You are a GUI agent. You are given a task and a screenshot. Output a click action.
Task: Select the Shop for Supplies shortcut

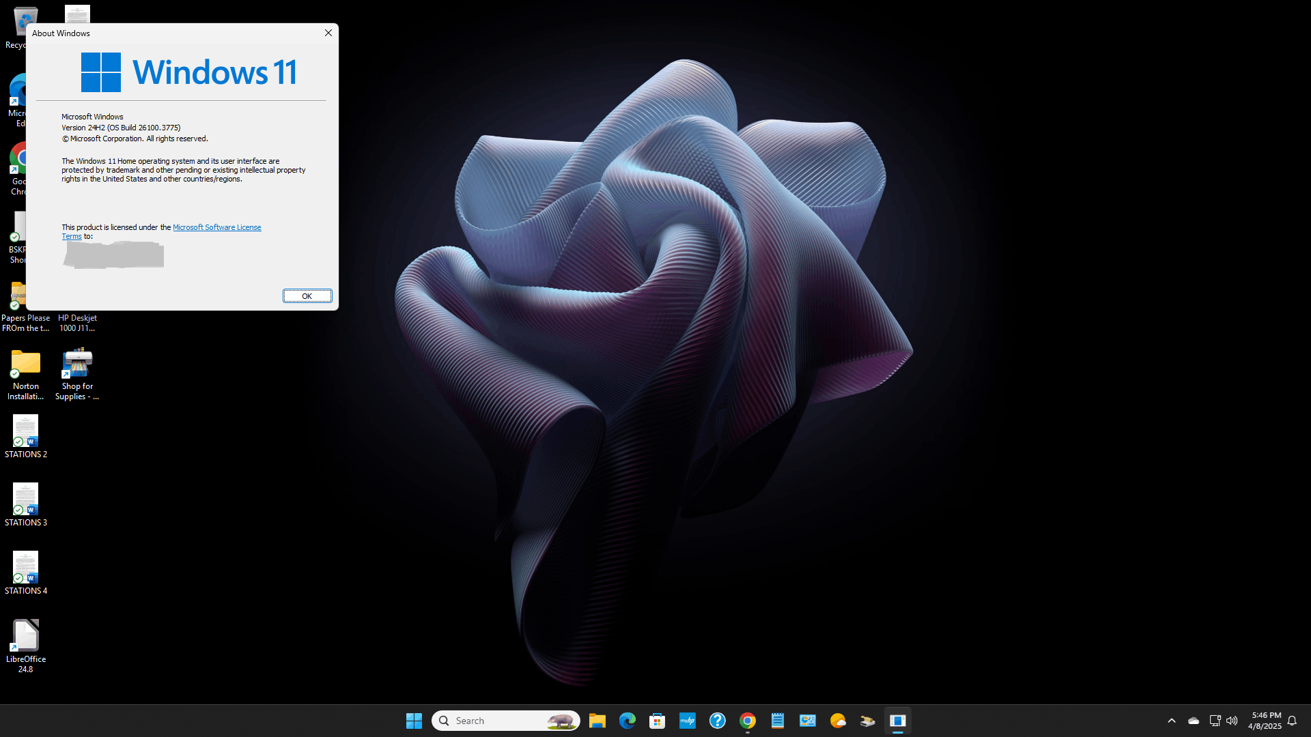click(x=77, y=375)
